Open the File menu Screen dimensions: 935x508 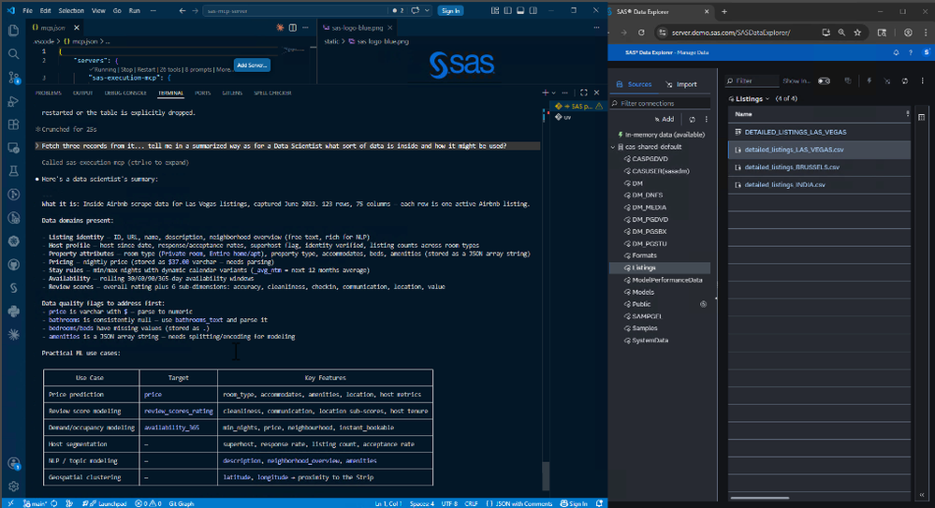tap(27, 10)
